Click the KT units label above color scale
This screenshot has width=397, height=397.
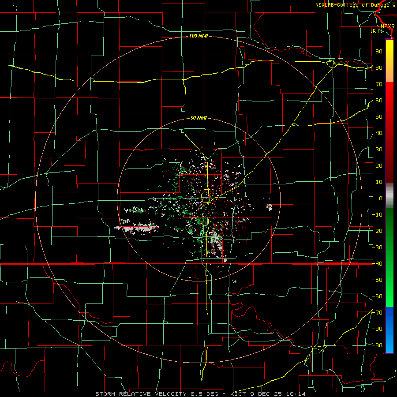tap(377, 30)
